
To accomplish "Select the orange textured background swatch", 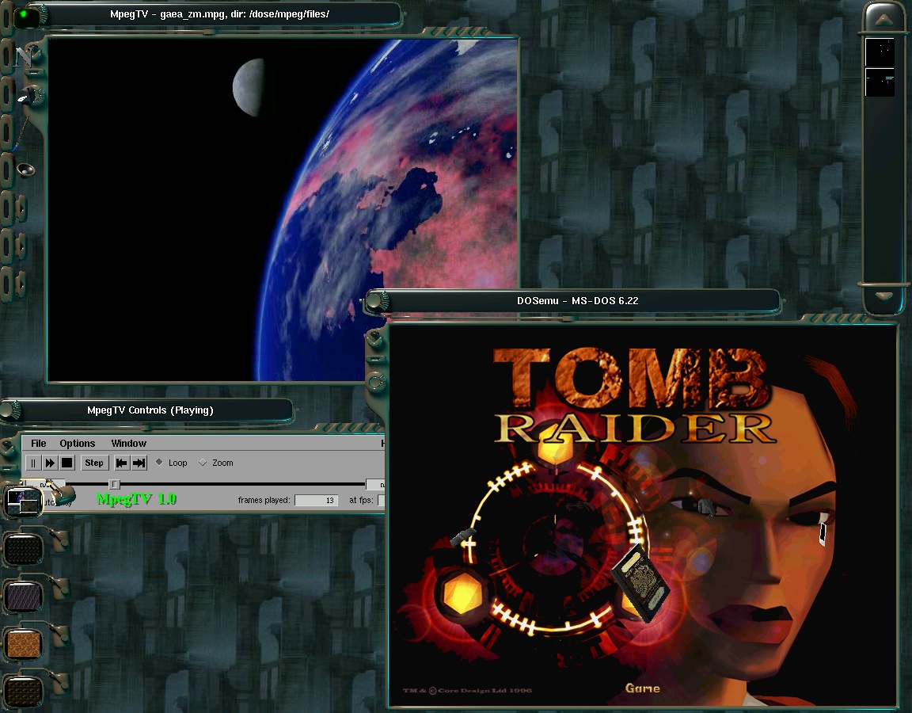I will point(24,644).
